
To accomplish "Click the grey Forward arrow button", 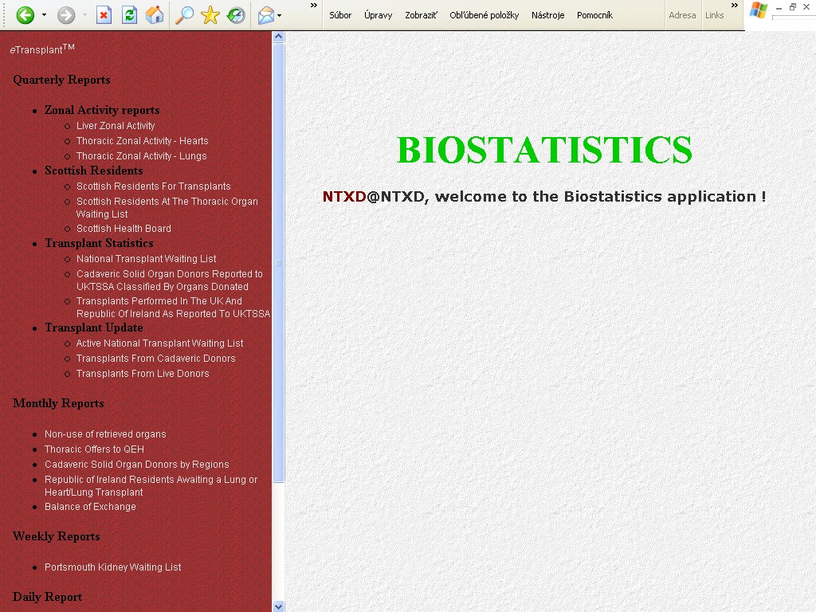I will [x=66, y=15].
